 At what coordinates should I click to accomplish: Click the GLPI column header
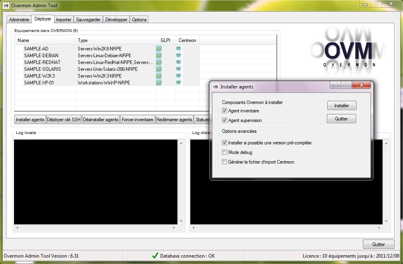point(165,40)
